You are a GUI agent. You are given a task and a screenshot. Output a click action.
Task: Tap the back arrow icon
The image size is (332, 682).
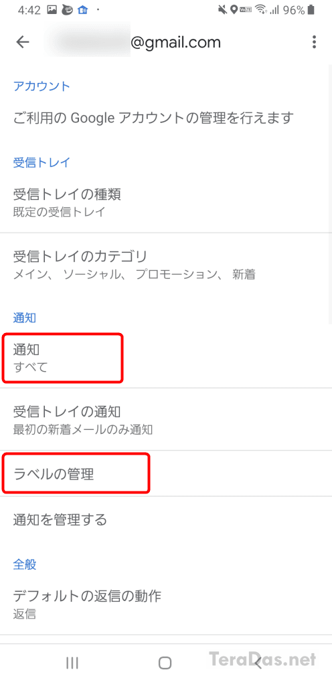(23, 41)
